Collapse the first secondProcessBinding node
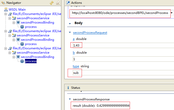 (14, 23)
